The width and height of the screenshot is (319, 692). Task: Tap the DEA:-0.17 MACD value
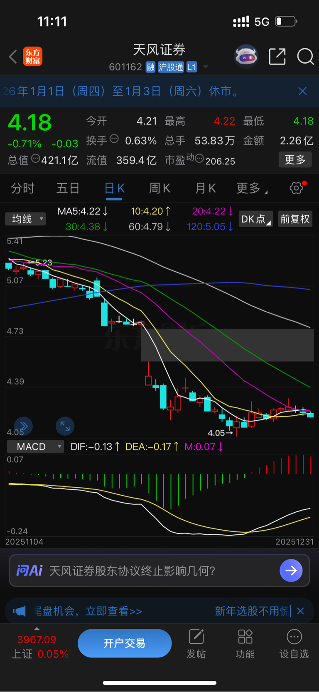pos(152,446)
